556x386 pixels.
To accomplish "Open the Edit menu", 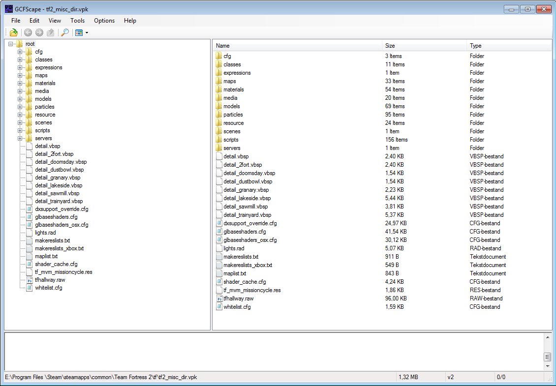I will click(x=34, y=21).
